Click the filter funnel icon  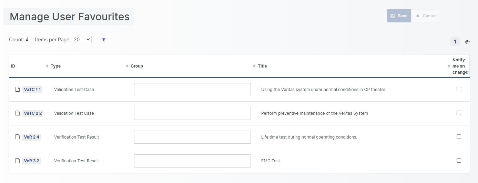tap(104, 40)
